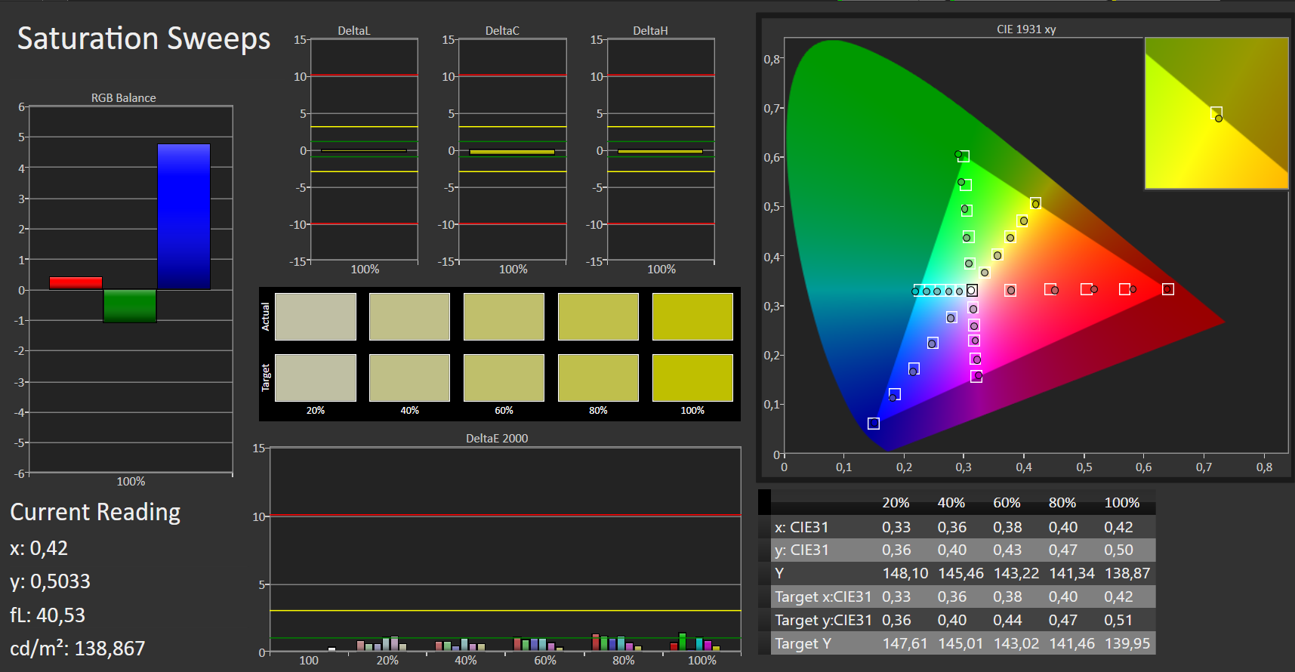The height and width of the screenshot is (672, 1295).
Task: Click the 60% column header in data table
Action: (1007, 503)
